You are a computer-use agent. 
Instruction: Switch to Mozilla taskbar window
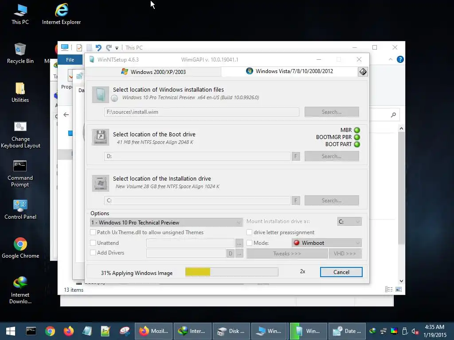[154, 331]
